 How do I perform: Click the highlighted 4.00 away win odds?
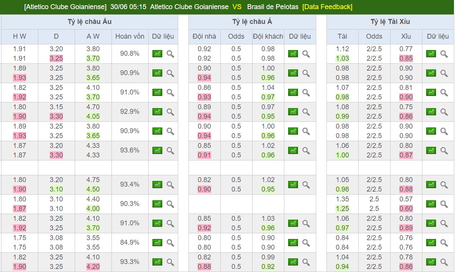(93, 209)
